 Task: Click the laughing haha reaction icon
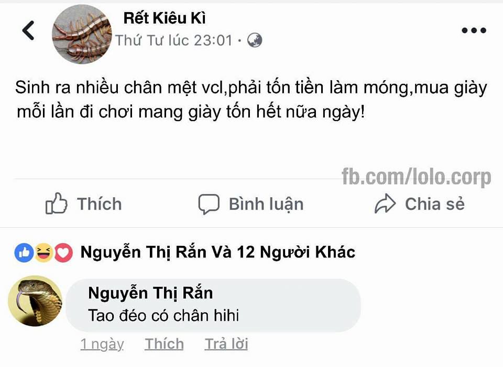(x=44, y=253)
